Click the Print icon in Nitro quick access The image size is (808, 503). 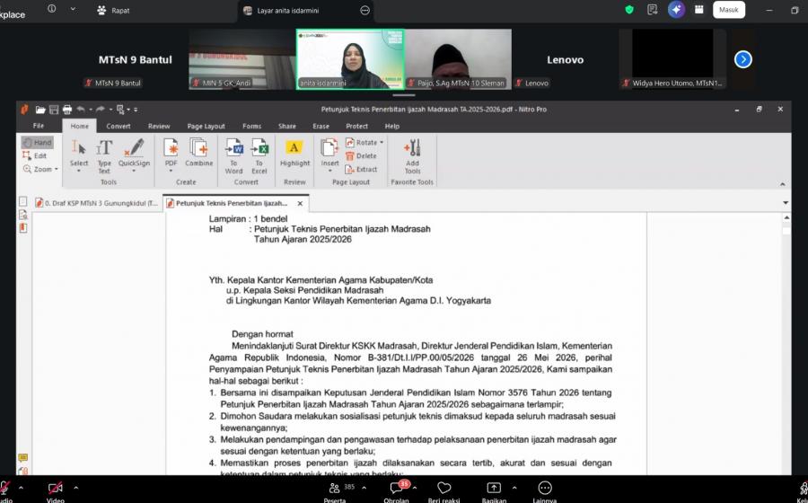point(67,110)
